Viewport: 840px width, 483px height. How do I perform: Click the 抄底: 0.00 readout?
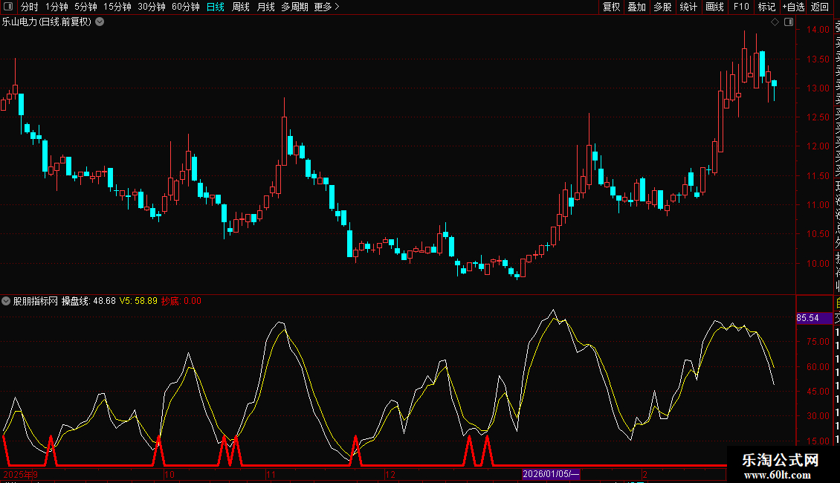point(181,301)
